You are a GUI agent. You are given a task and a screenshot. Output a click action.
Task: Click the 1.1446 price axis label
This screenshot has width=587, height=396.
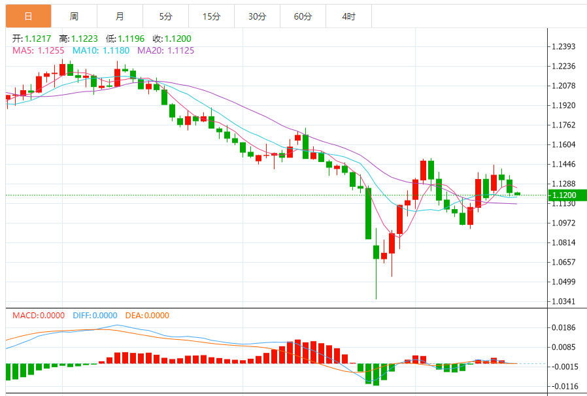pyautogui.click(x=563, y=164)
